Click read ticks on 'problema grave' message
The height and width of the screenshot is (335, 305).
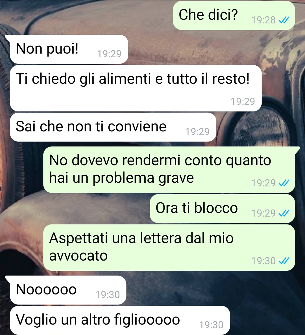[x=284, y=183]
